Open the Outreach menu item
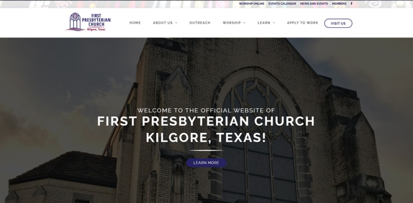This screenshot has width=413, height=203. pyautogui.click(x=200, y=23)
